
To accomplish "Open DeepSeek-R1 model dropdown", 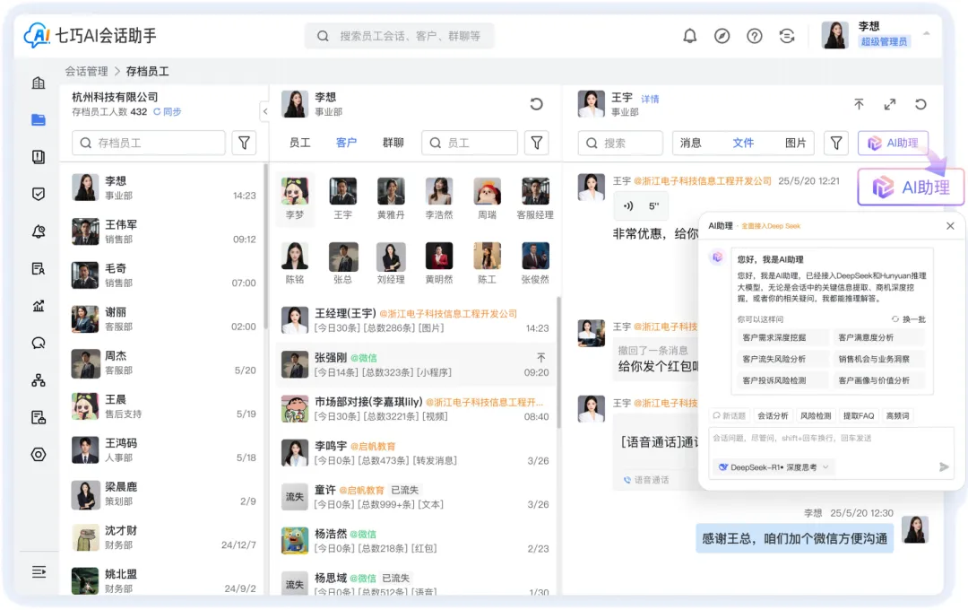I will tap(774, 466).
